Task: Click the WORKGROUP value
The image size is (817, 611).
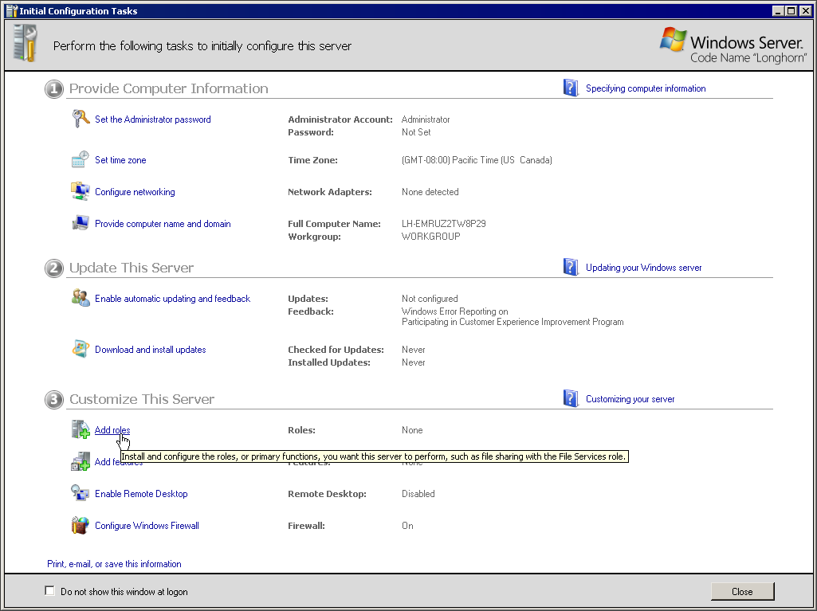Action: 431,237
